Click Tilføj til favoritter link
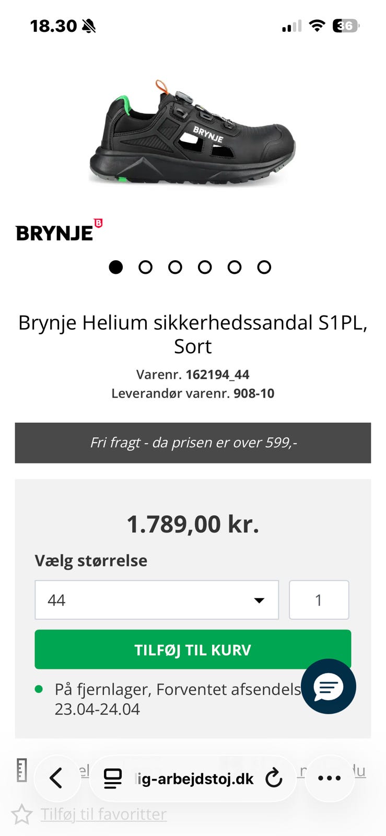 click(x=103, y=814)
